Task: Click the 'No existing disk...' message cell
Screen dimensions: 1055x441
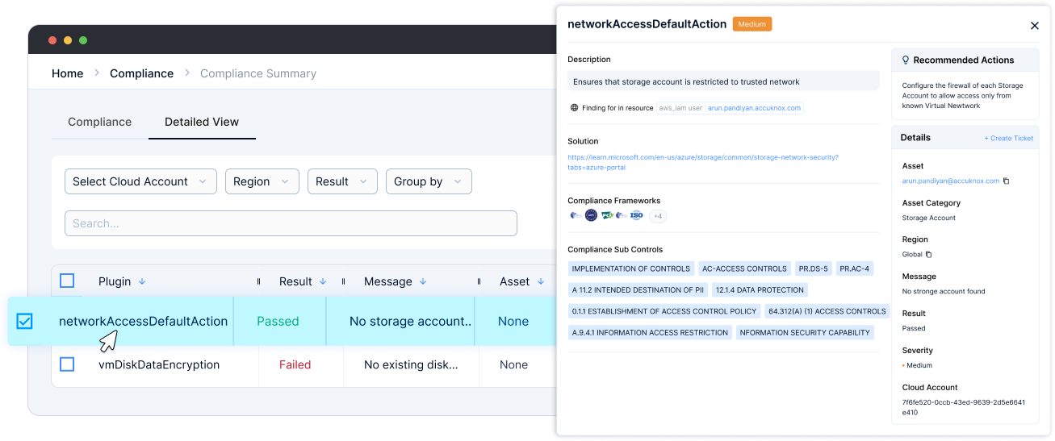Action: [x=411, y=364]
